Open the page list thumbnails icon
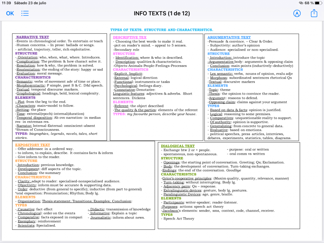 pos(25,13)
